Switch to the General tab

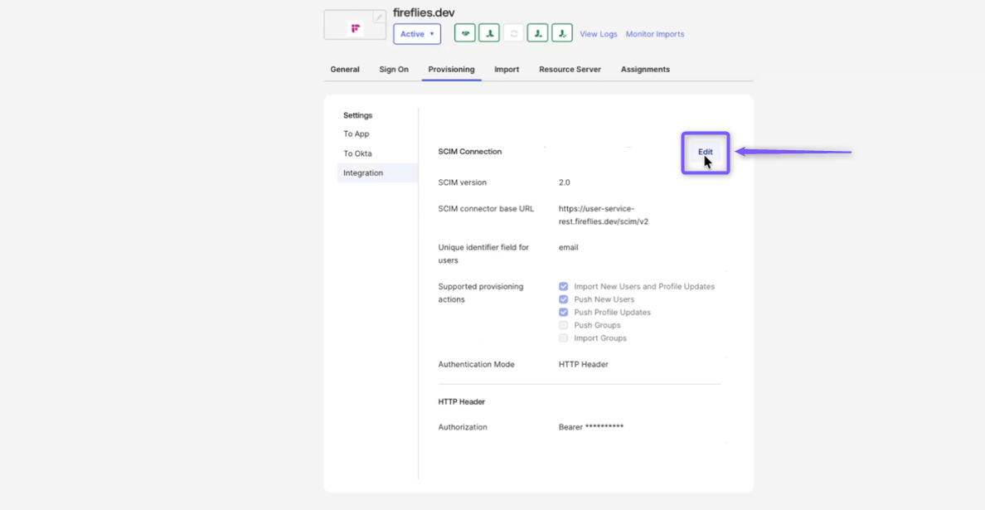tap(345, 69)
